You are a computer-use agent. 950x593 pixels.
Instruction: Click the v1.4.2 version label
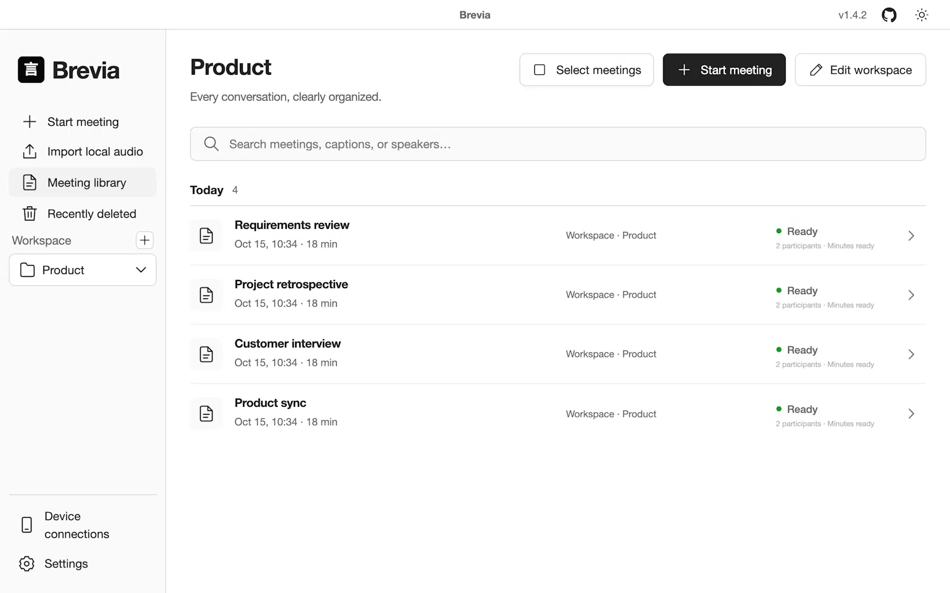(x=852, y=15)
